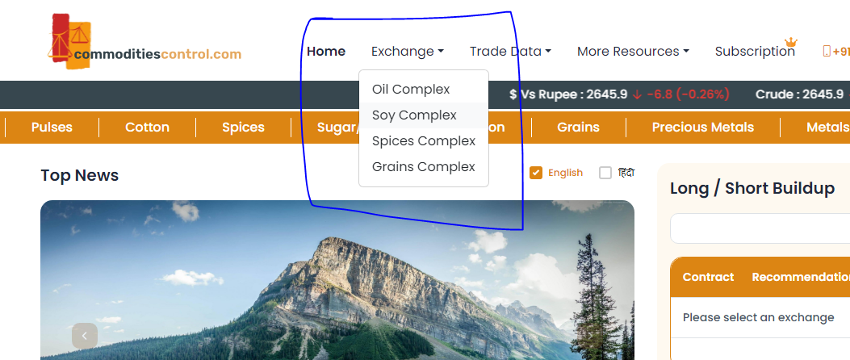This screenshot has height=360, width=850.
Task: Tick the Hindi language checkbox
Action: 605,173
